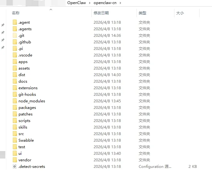Click the .detect-secrets configuration file icon
The width and height of the screenshot is (212, 171).
coord(15,167)
